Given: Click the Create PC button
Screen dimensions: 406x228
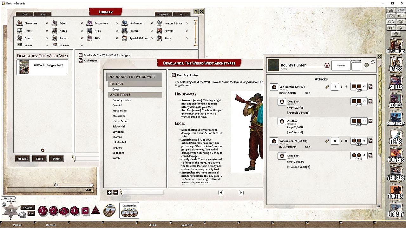Looking at the screenshot, I should pos(163,14).
